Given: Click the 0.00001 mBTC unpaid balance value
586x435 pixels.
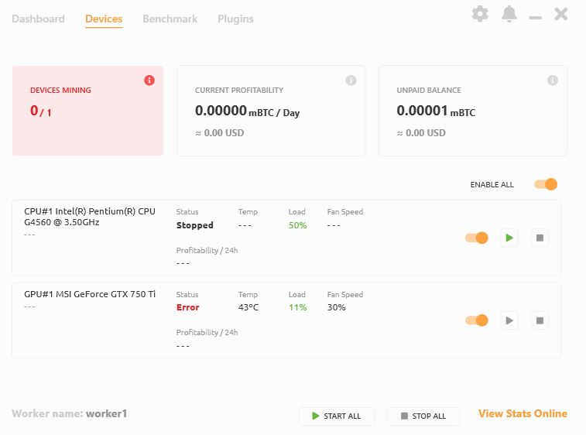Looking at the screenshot, I should point(436,111).
